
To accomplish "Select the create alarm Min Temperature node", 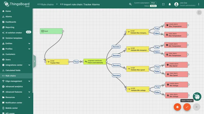I will point(176,45).
